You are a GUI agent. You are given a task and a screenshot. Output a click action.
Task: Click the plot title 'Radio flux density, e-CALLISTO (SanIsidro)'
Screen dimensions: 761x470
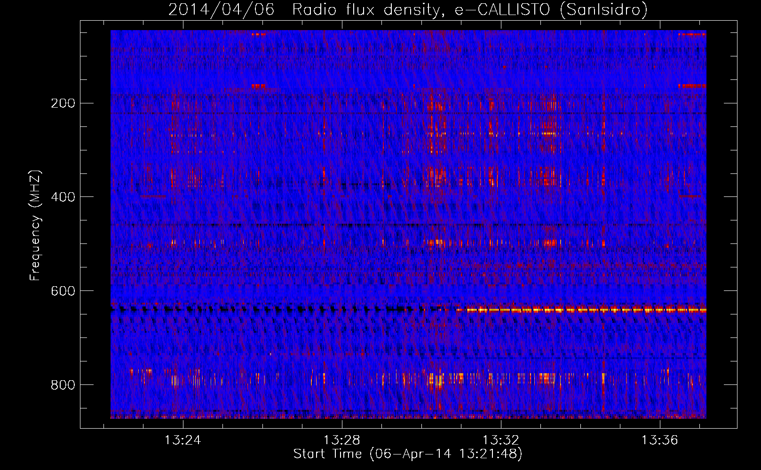pos(470,9)
